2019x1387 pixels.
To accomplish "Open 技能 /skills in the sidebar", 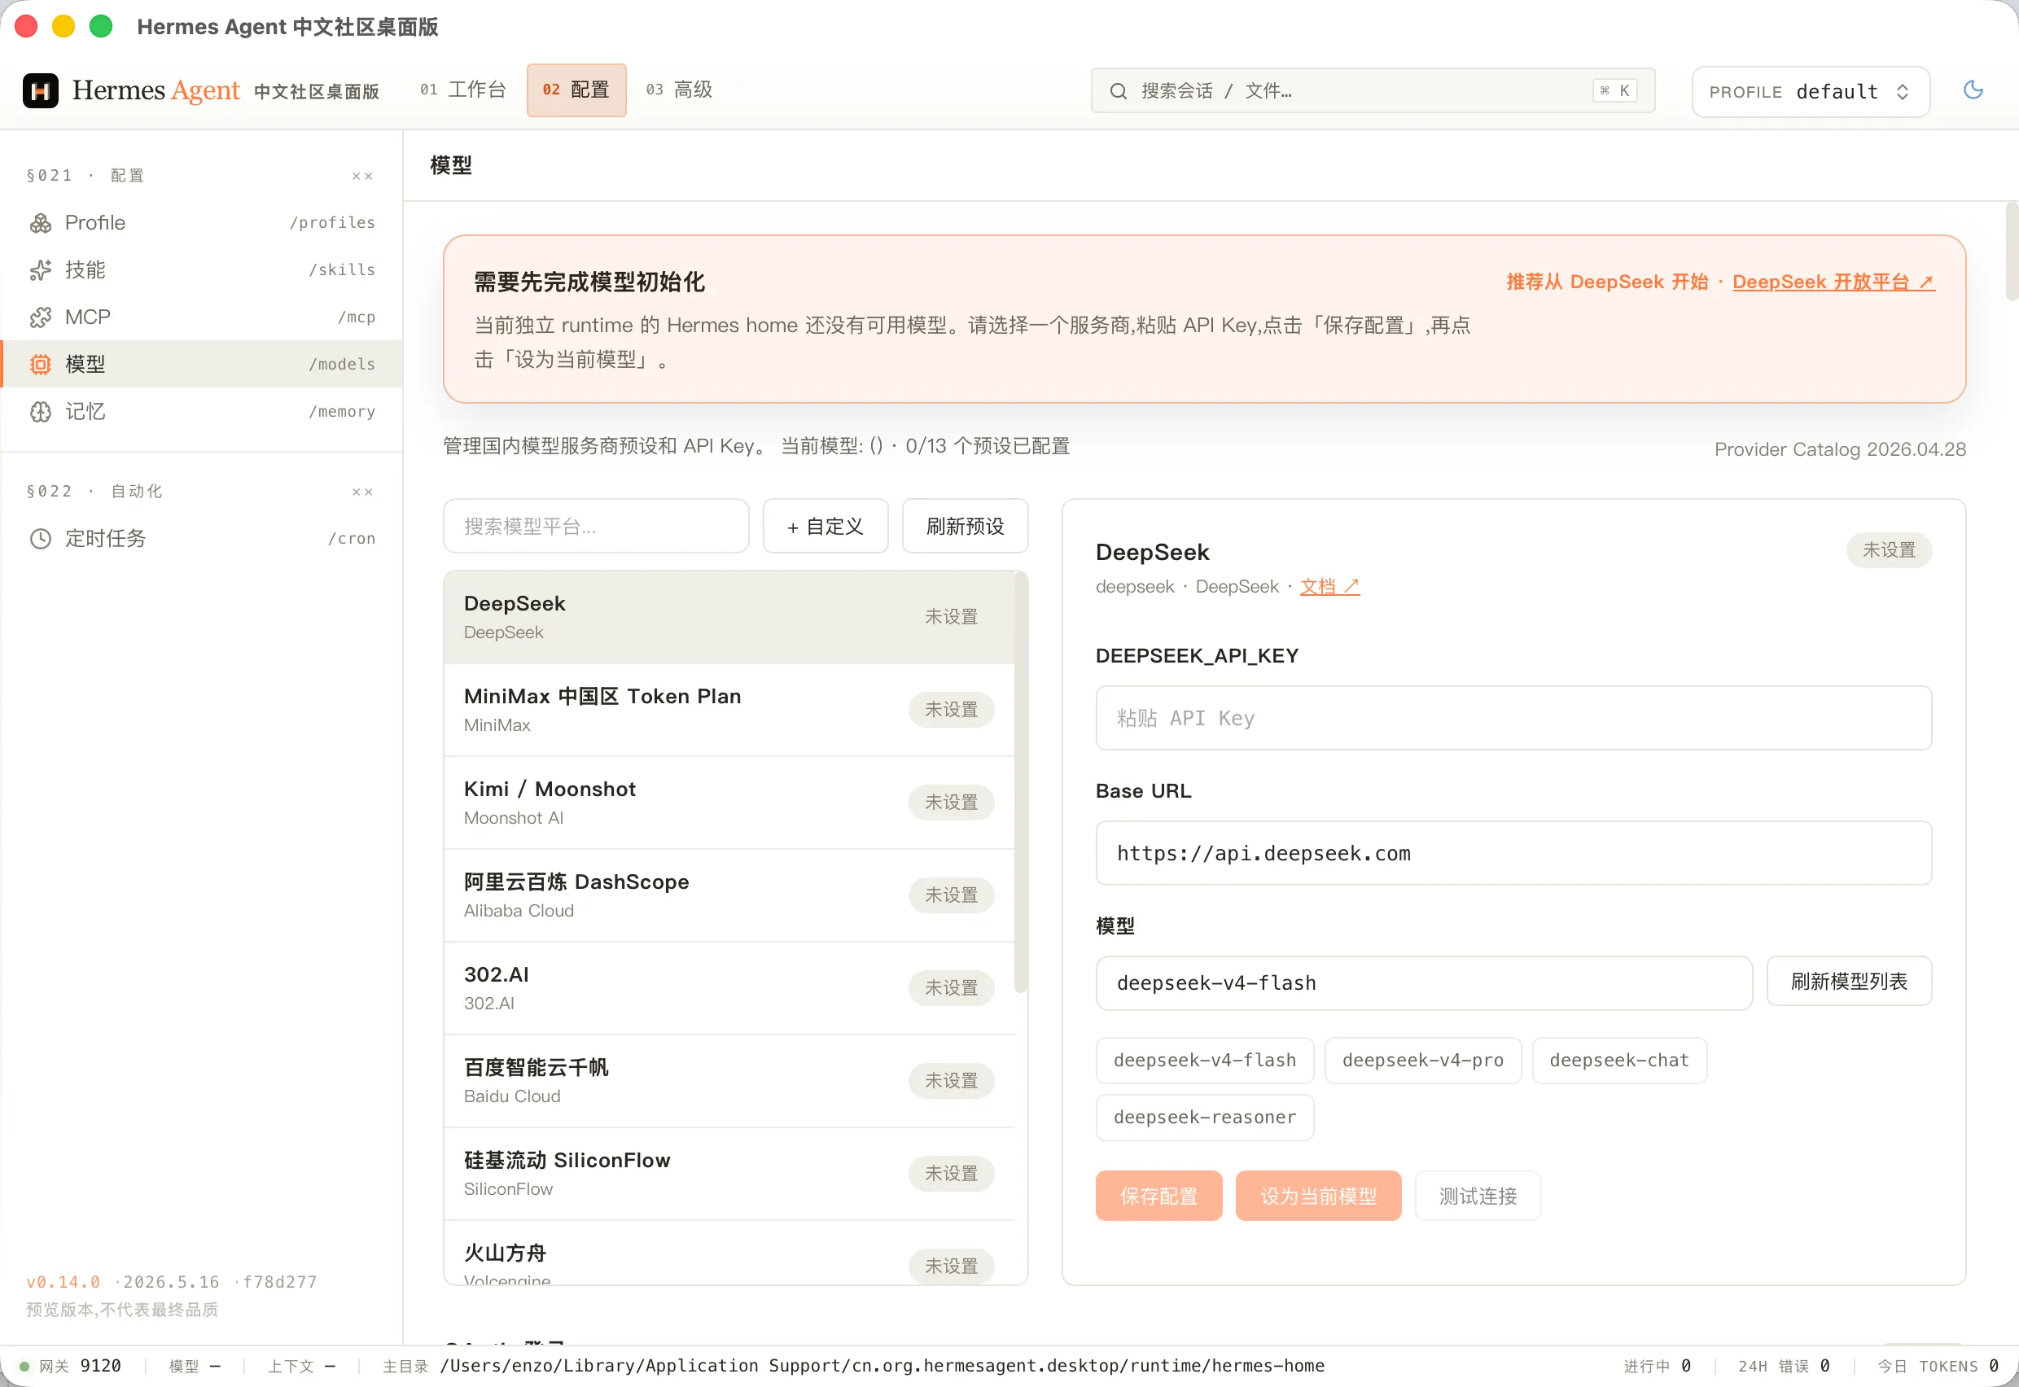I will 202,270.
